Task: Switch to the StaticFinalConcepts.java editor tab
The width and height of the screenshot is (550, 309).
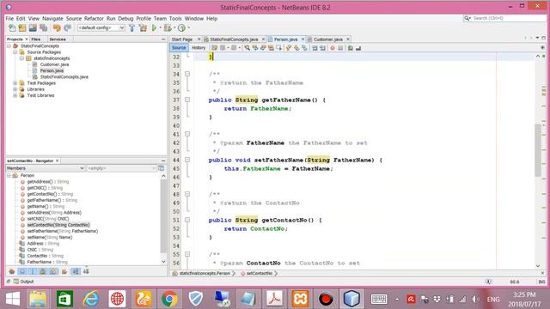Action: tap(234, 39)
